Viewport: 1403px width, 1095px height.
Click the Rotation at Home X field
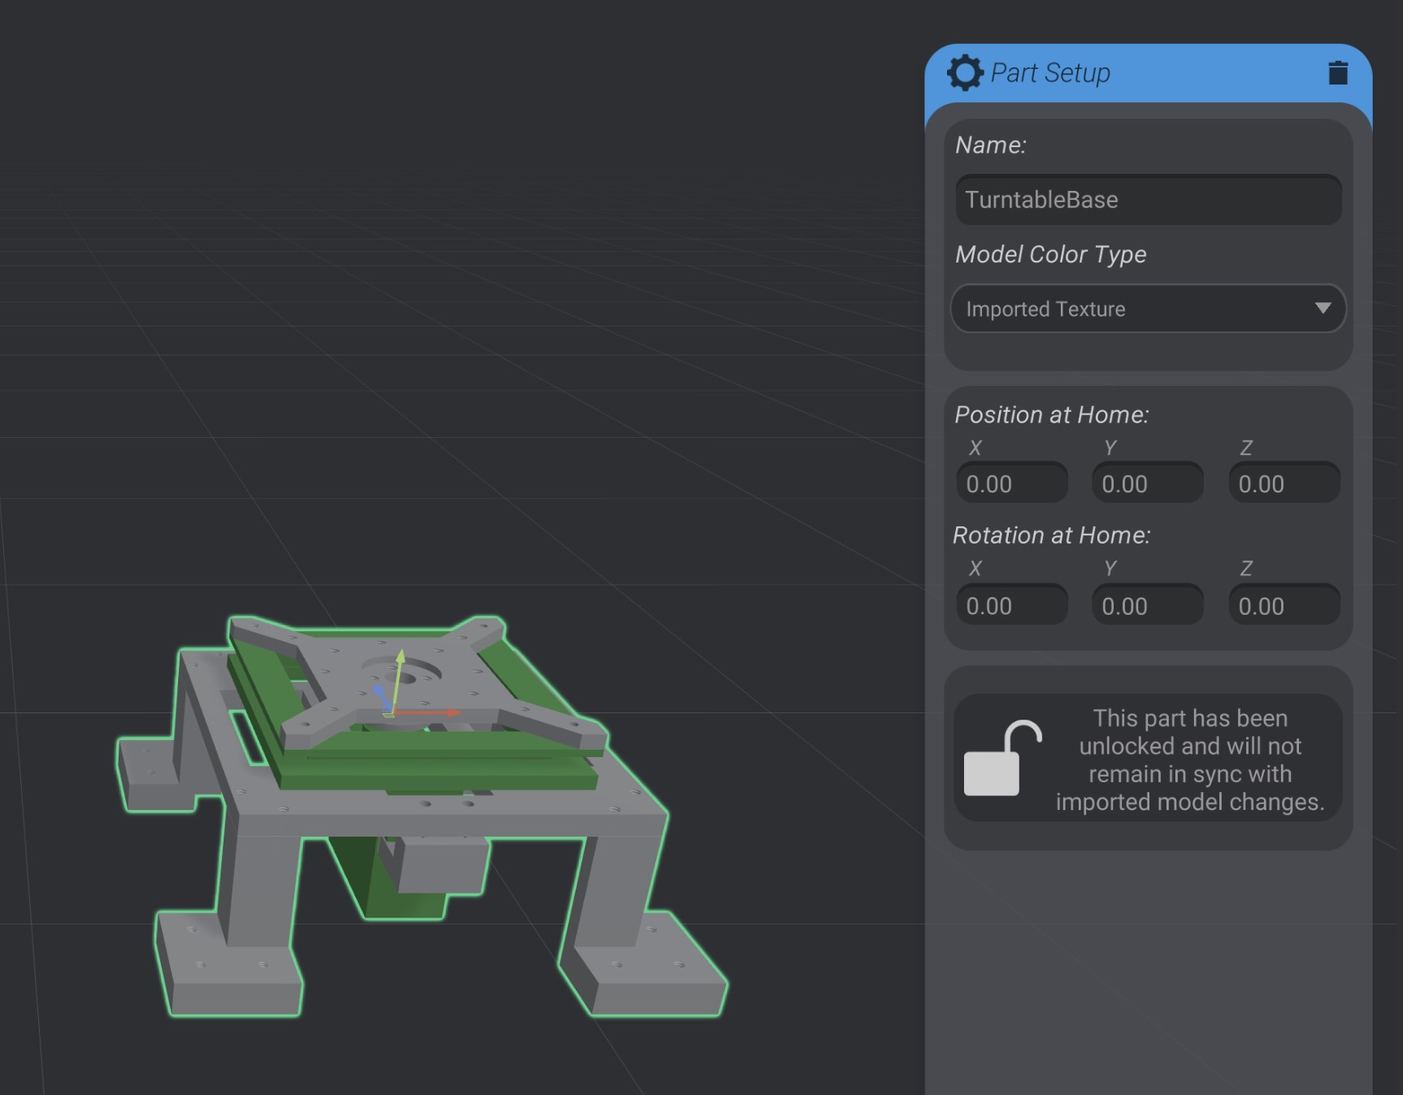click(x=1012, y=604)
